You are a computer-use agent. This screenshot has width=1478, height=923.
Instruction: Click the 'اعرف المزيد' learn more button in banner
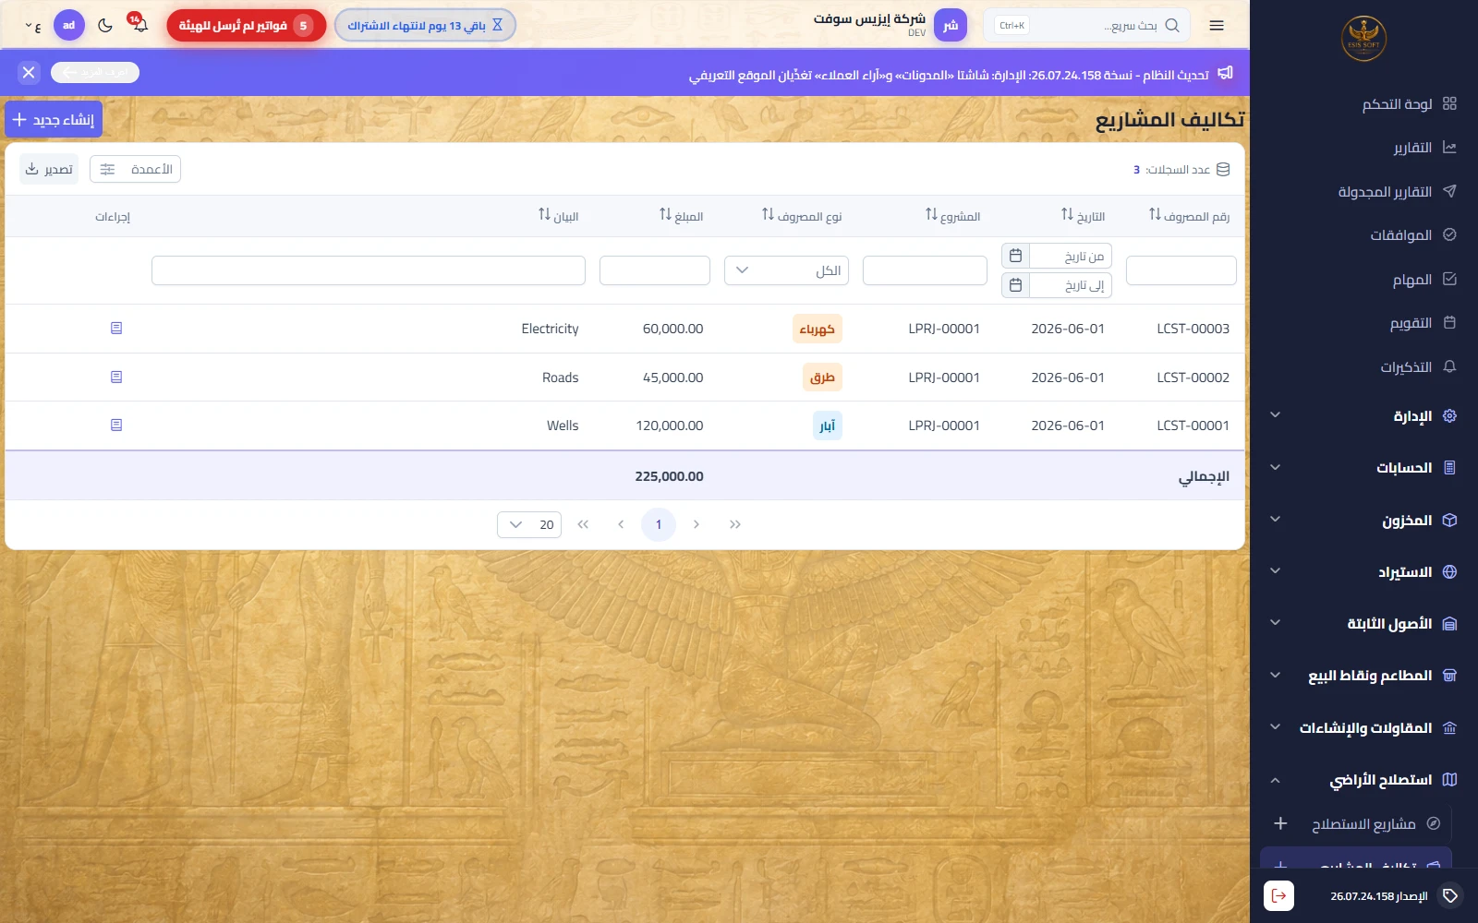95,72
